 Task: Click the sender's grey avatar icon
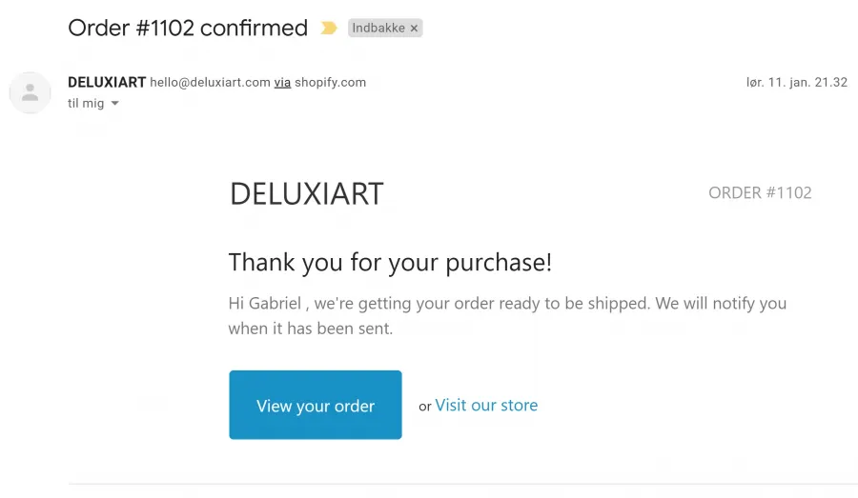tap(31, 92)
